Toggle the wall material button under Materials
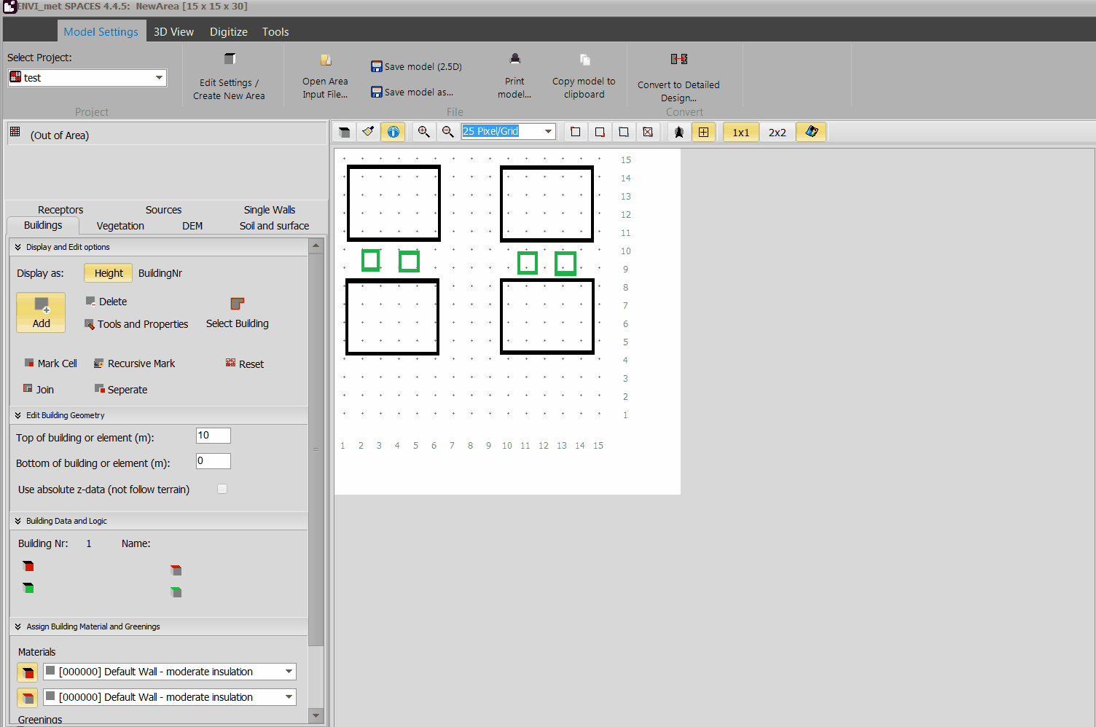 click(x=28, y=672)
